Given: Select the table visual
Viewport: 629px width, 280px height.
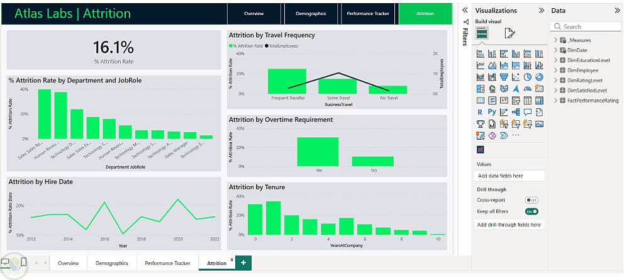Looking at the screenshot, I should click(528, 100).
